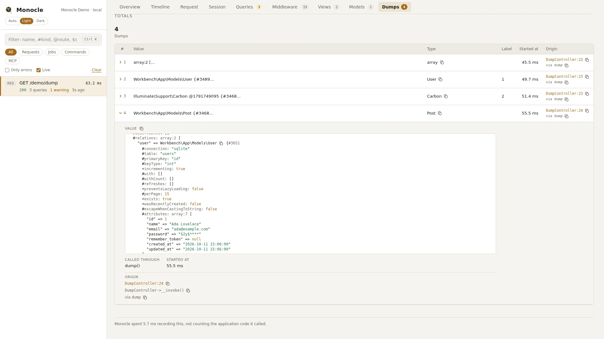Uncheck the Live checkbox

coord(38,70)
